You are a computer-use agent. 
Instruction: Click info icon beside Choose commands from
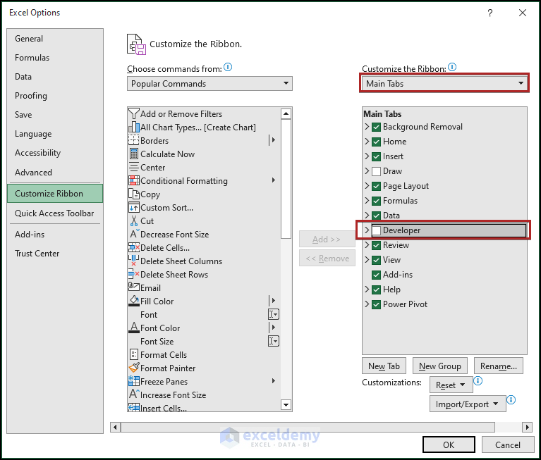(x=228, y=67)
